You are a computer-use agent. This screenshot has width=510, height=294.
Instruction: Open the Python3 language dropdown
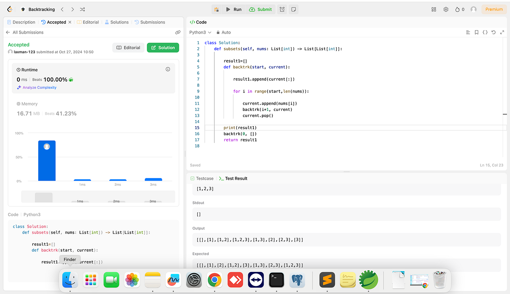point(200,32)
